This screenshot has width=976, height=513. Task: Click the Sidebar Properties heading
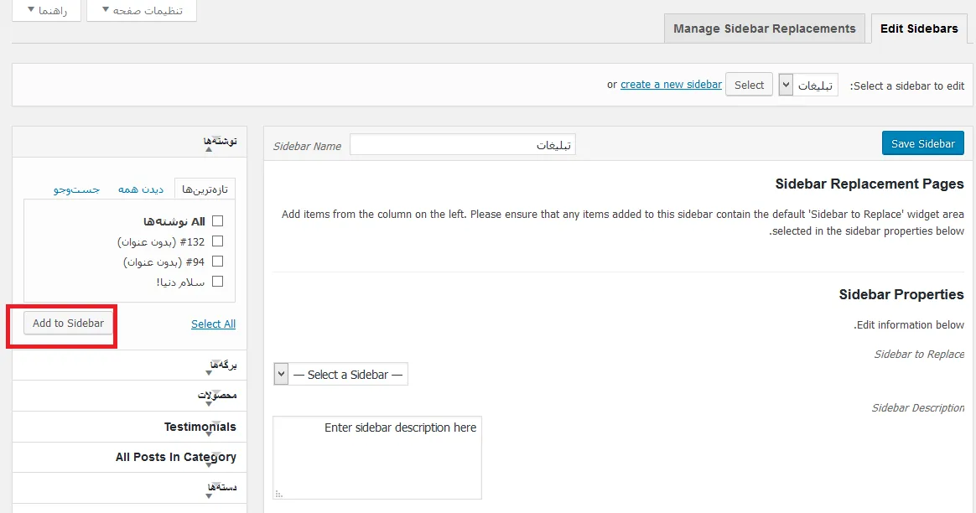tap(901, 294)
